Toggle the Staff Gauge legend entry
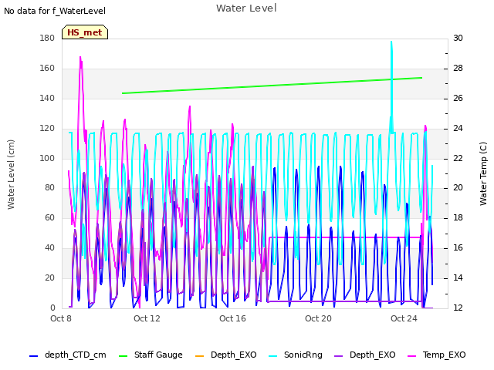The width and height of the screenshot is (494, 370). click(151, 355)
